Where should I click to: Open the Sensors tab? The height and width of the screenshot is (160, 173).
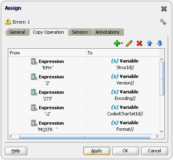80,32
